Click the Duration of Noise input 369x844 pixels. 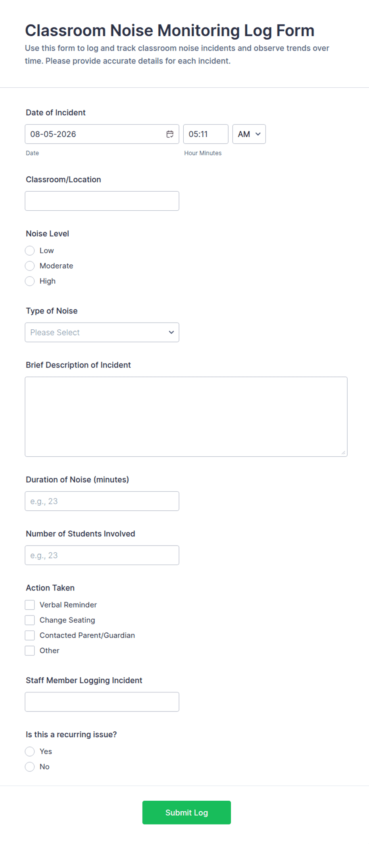click(102, 501)
